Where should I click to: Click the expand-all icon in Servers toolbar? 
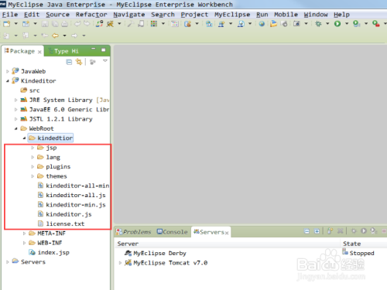click(317, 231)
